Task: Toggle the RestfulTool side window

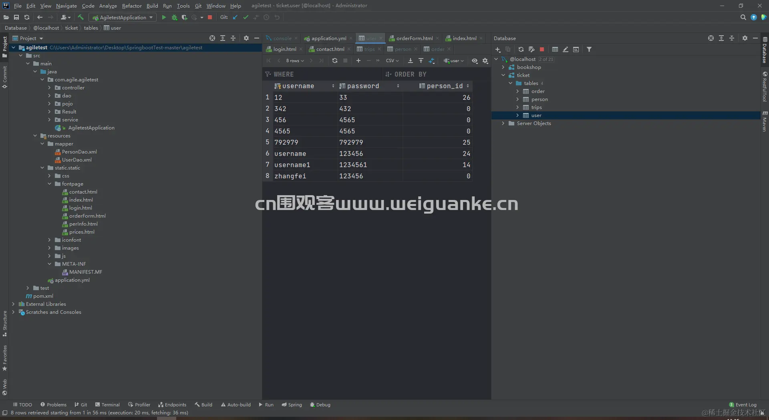Action: click(765, 87)
